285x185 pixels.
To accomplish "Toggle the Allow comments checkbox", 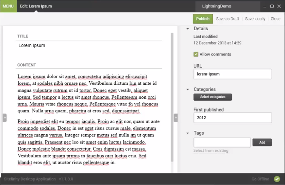I will (x=196, y=54).
